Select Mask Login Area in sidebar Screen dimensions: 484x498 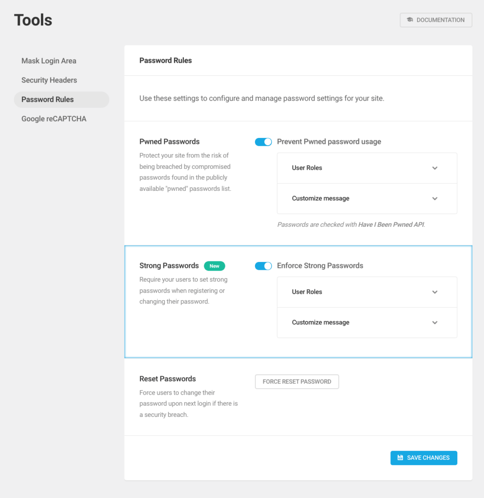(49, 60)
